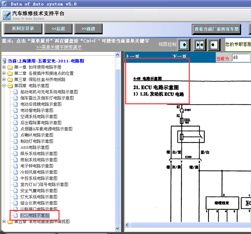
Task: Click the current page number field showing 48
Action: coord(241,58)
